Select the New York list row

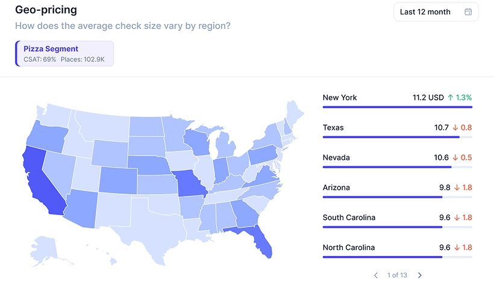pos(397,98)
